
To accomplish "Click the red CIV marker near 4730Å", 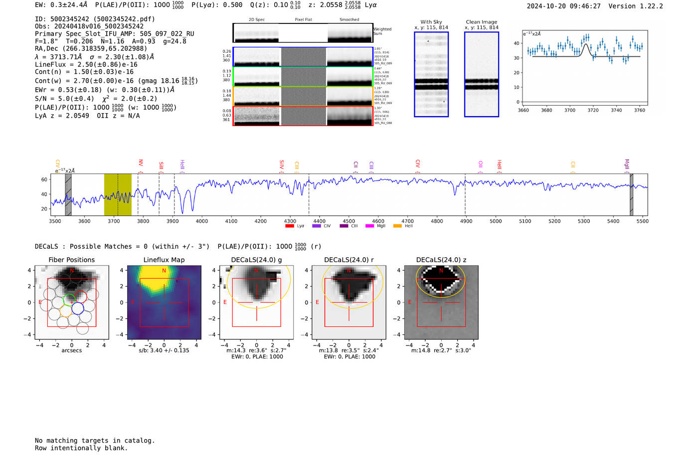I will [x=418, y=165].
